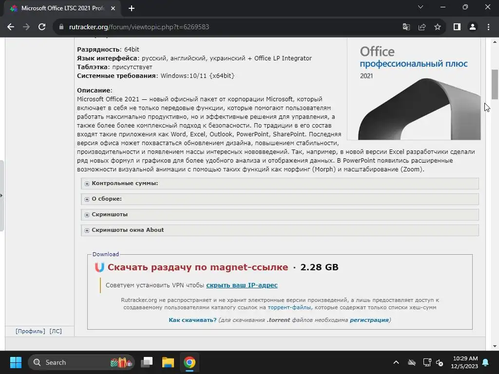Open a new browser tab
499x374 pixels.
pos(132,9)
